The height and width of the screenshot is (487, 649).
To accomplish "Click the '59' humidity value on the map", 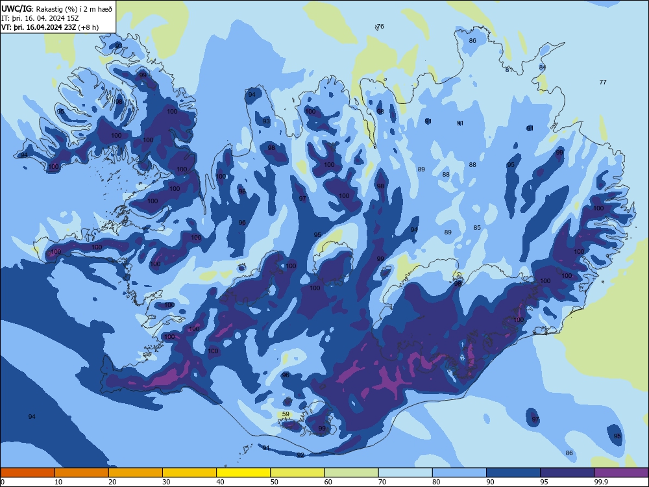I will pos(286,414).
